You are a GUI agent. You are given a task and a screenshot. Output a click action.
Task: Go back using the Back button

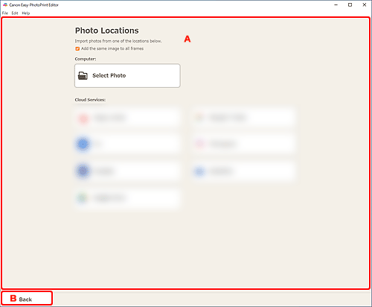click(x=27, y=298)
